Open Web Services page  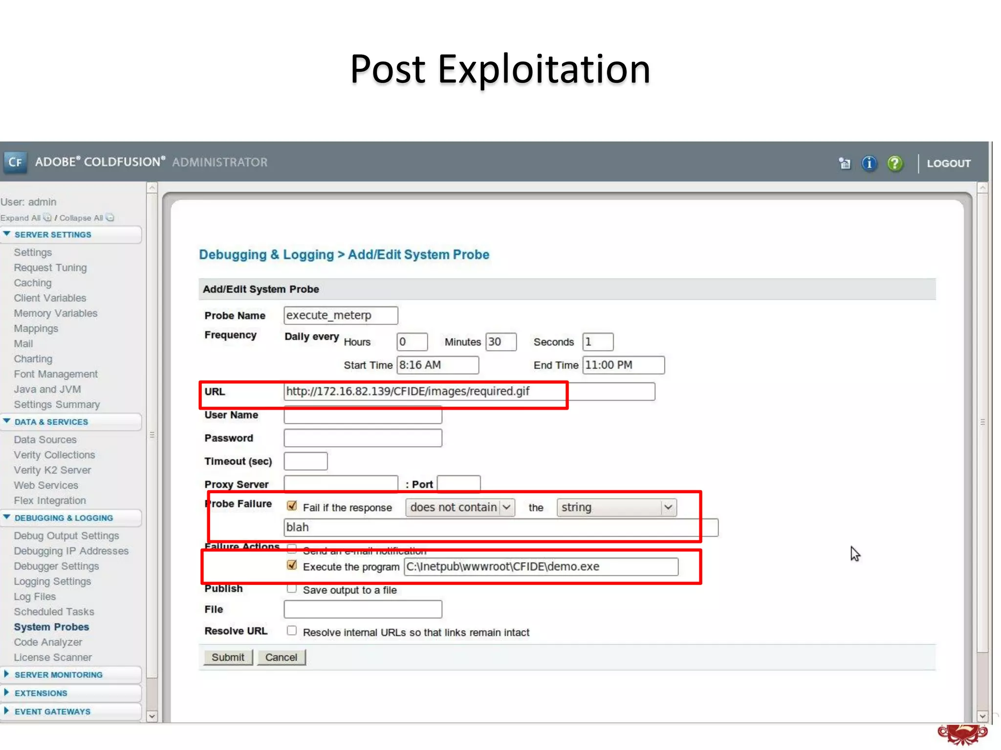tap(46, 485)
